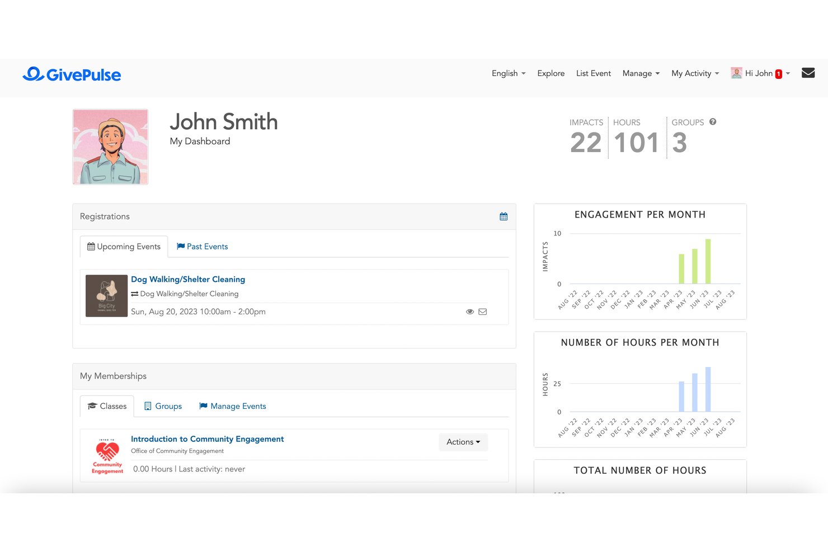Click the red notification badge

coord(778,74)
